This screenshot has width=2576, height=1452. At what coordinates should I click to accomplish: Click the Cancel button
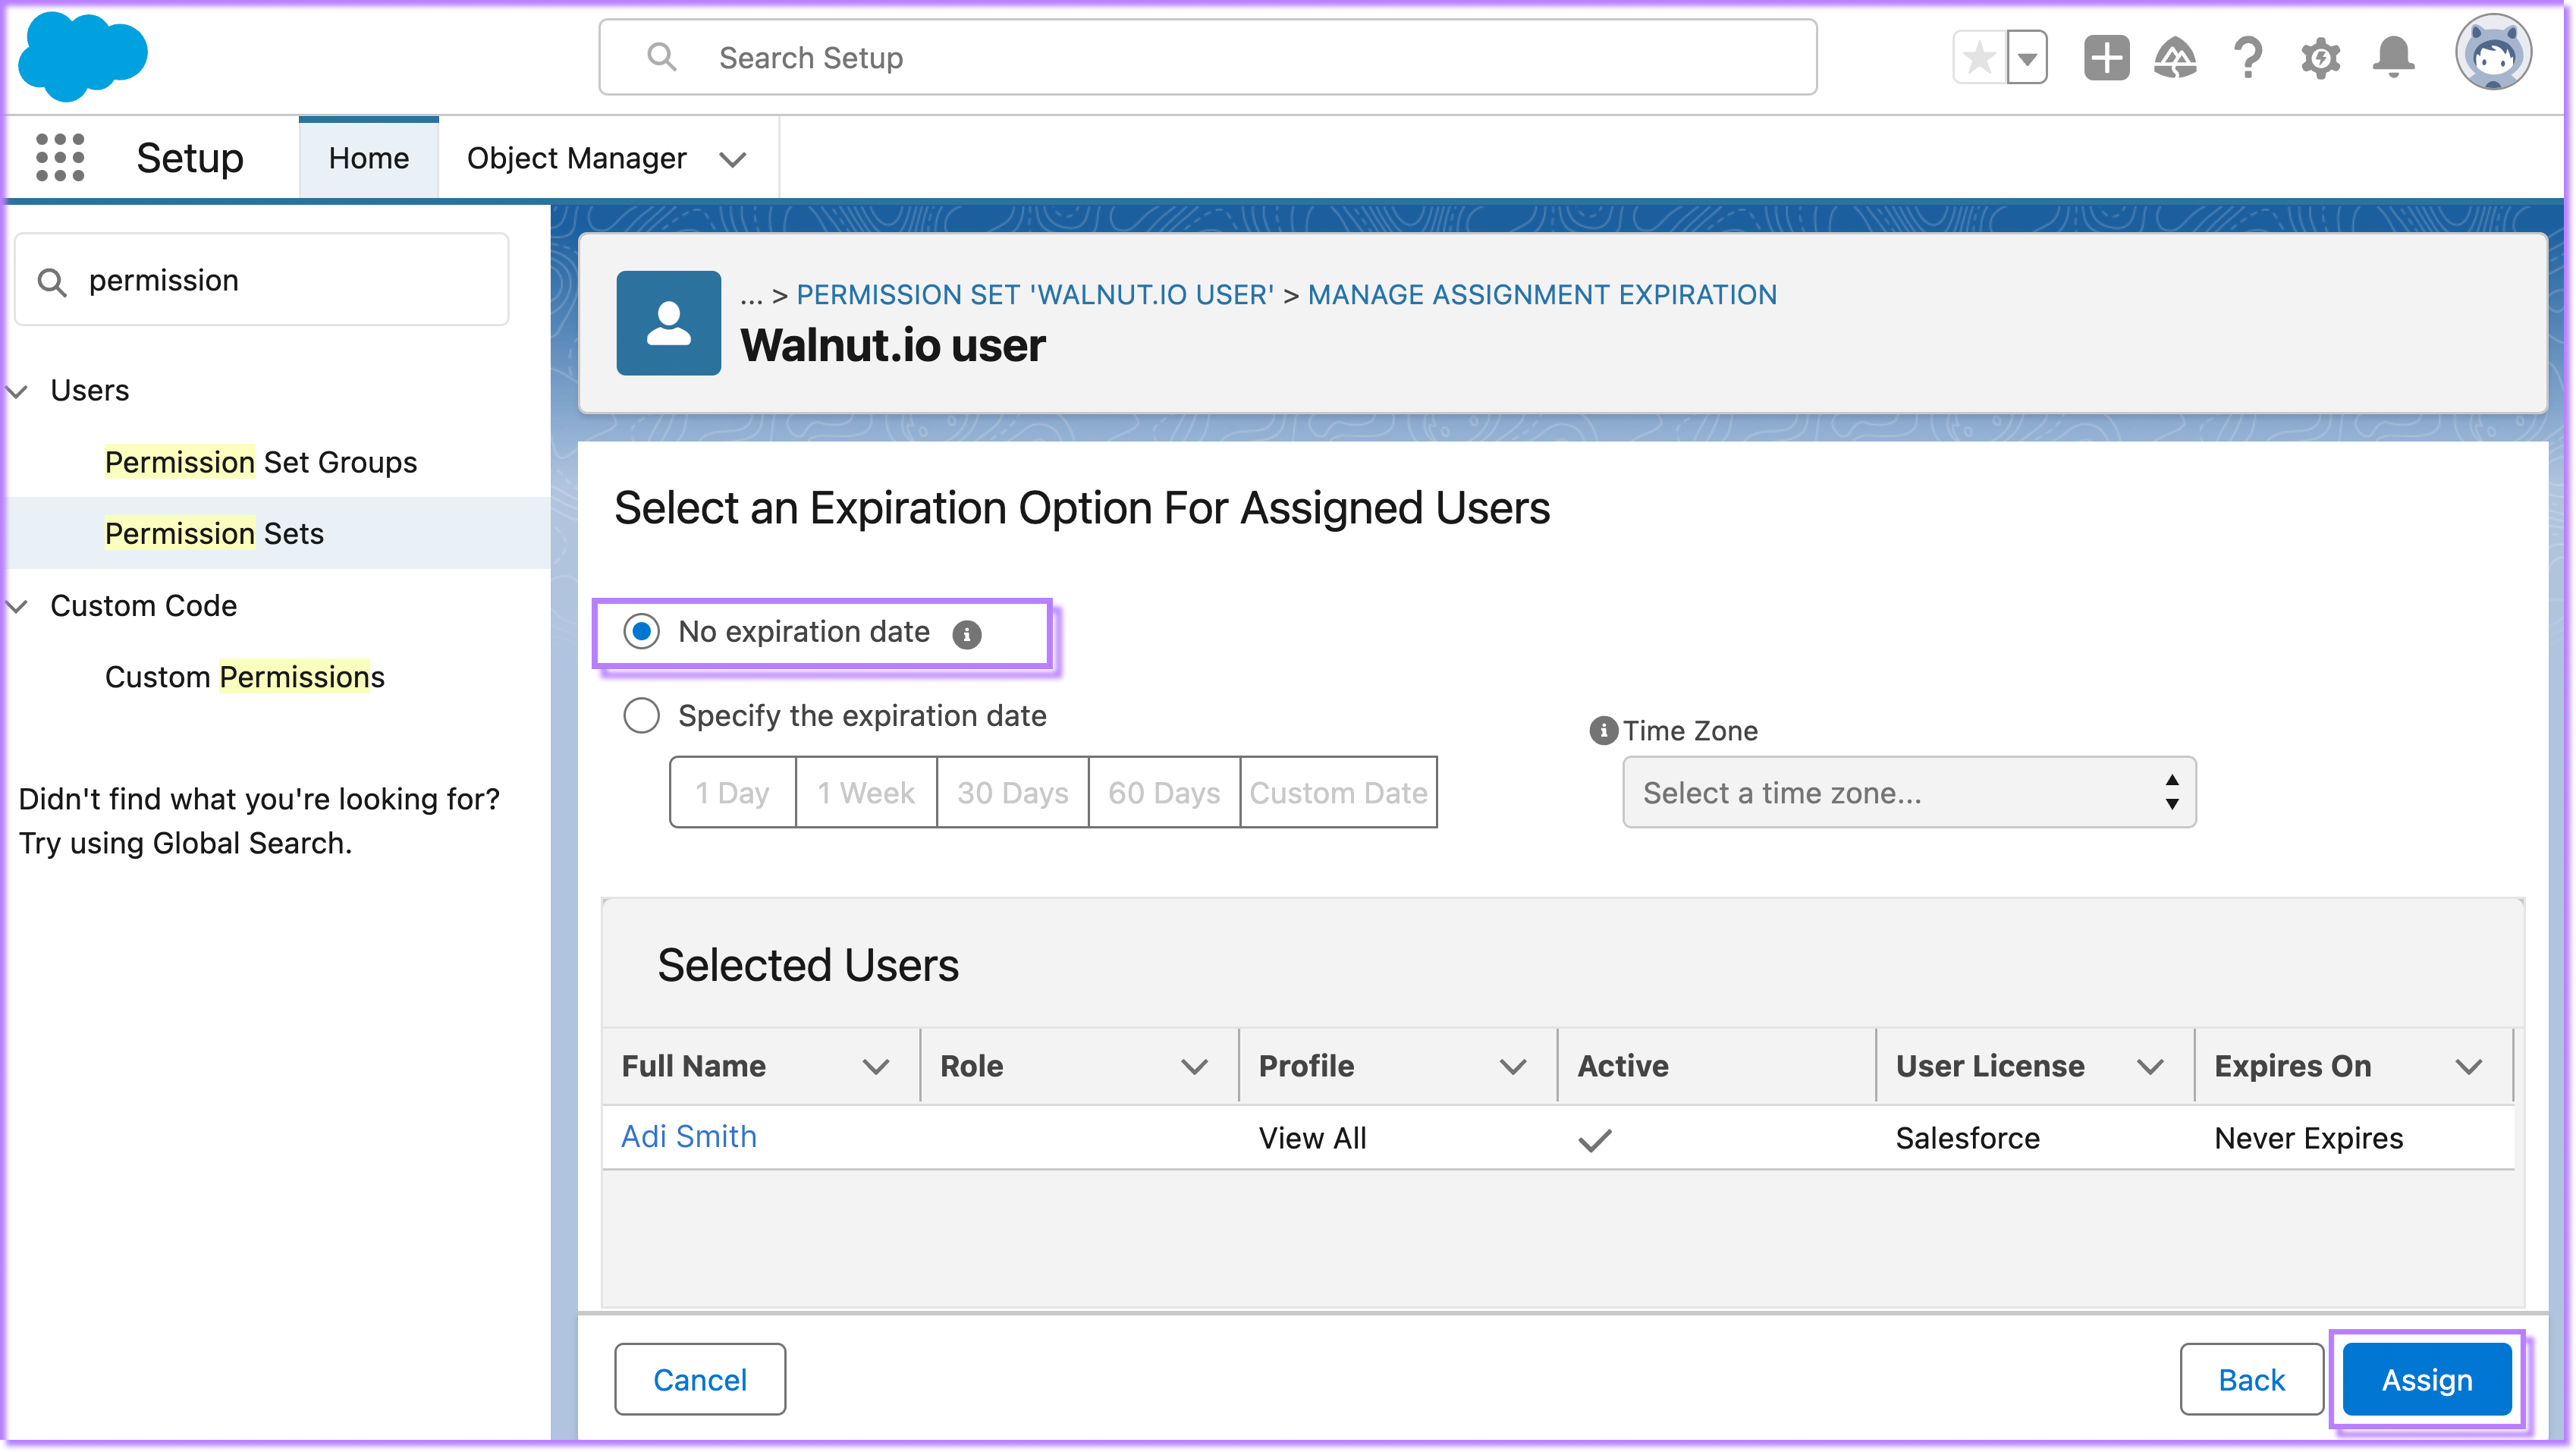click(700, 1380)
